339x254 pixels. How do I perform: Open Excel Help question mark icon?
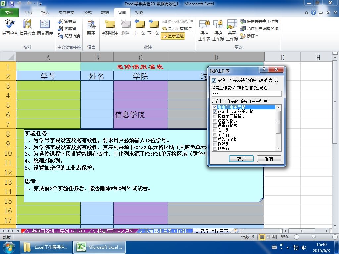pos(314,12)
